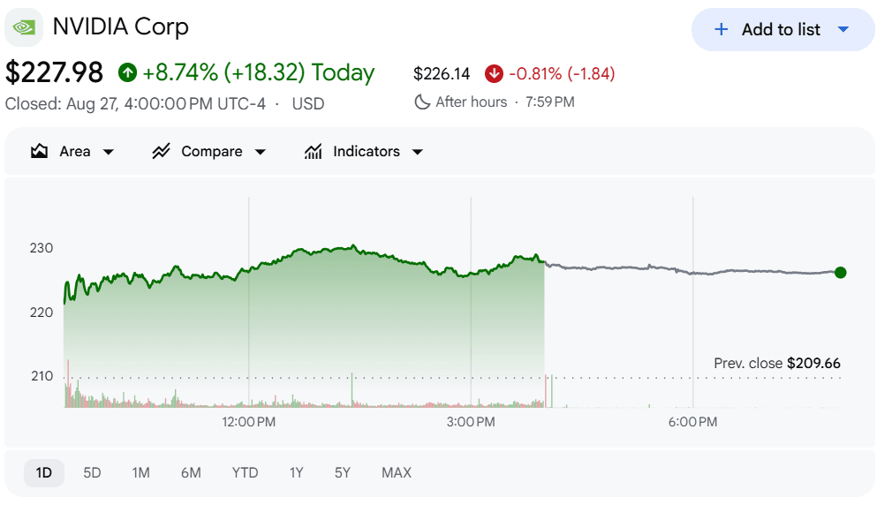Viewport: 892px width, 512px height.
Task: Open the Area dropdown arrow
Action: coord(108,152)
